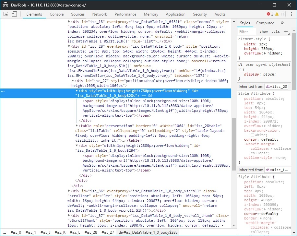Image resolution: width=297 pixels, height=236 pixels.
Task: Switch to the Console tab
Action: [57, 14]
